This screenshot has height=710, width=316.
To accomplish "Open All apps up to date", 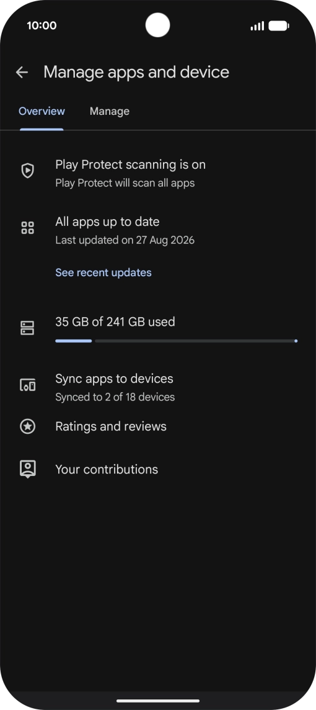I will coord(158,230).
